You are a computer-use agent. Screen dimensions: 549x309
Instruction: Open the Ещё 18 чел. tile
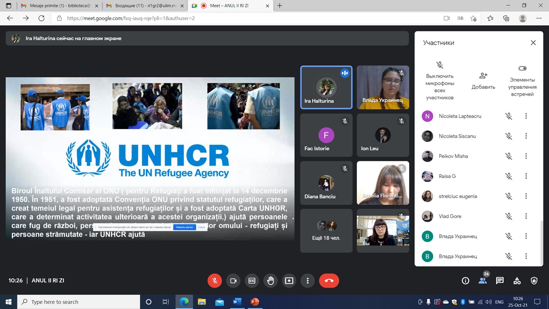pyautogui.click(x=326, y=231)
